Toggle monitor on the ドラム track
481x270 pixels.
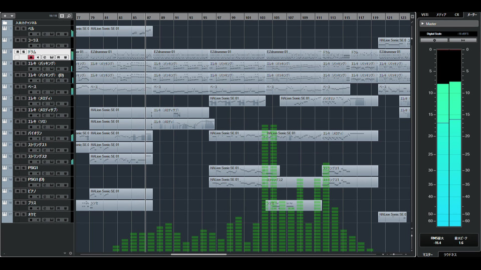(x=38, y=57)
